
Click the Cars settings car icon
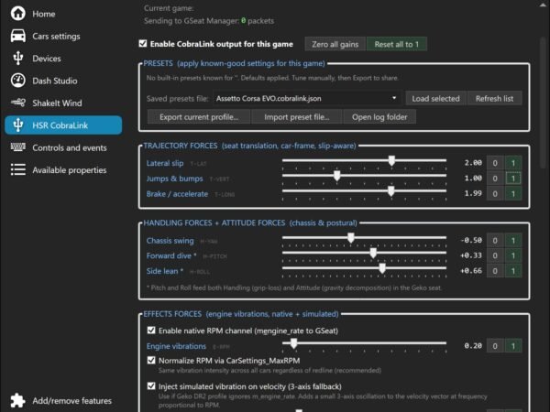18,36
